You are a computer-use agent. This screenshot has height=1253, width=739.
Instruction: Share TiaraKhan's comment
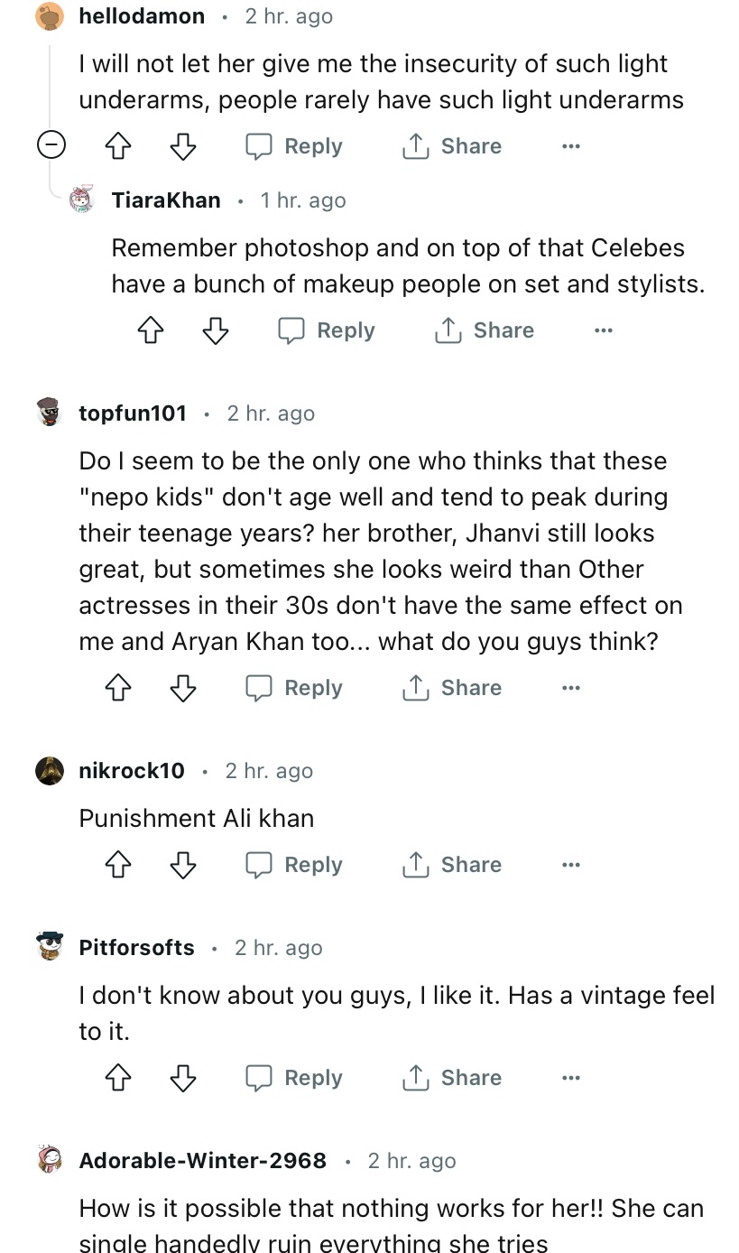pyautogui.click(x=484, y=330)
